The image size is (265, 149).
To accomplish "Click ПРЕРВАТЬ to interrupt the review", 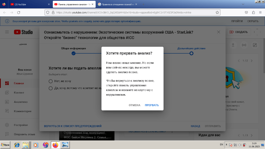I will (152, 105).
